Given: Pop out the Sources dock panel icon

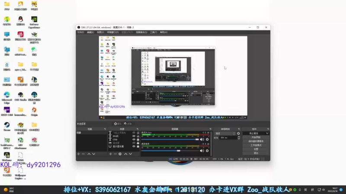Looking at the screenshot, I should click(x=138, y=129).
